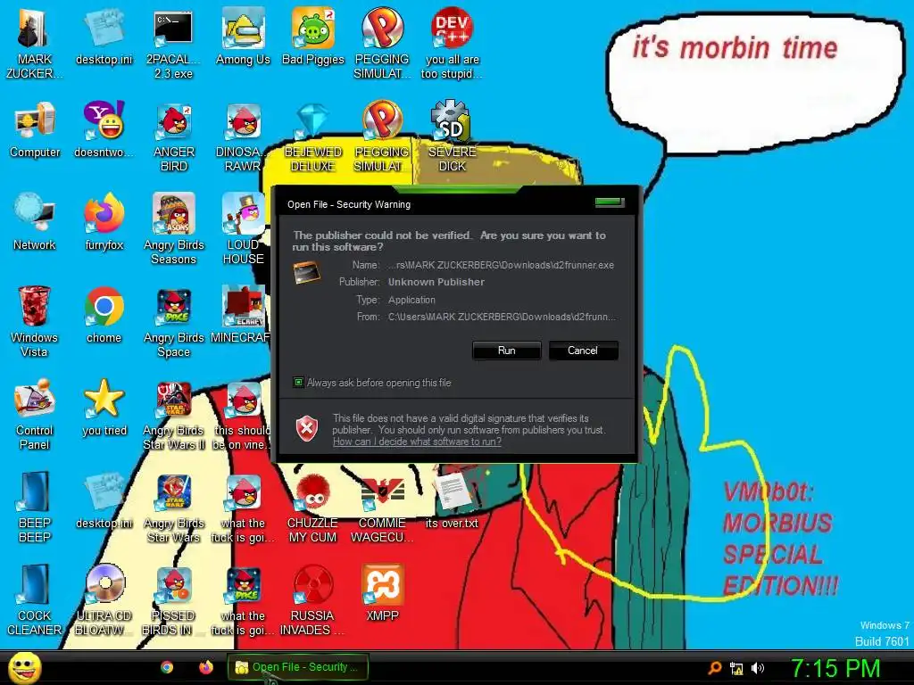Close the Security Warning with green title button
This screenshot has height=685, width=914.
609,202
